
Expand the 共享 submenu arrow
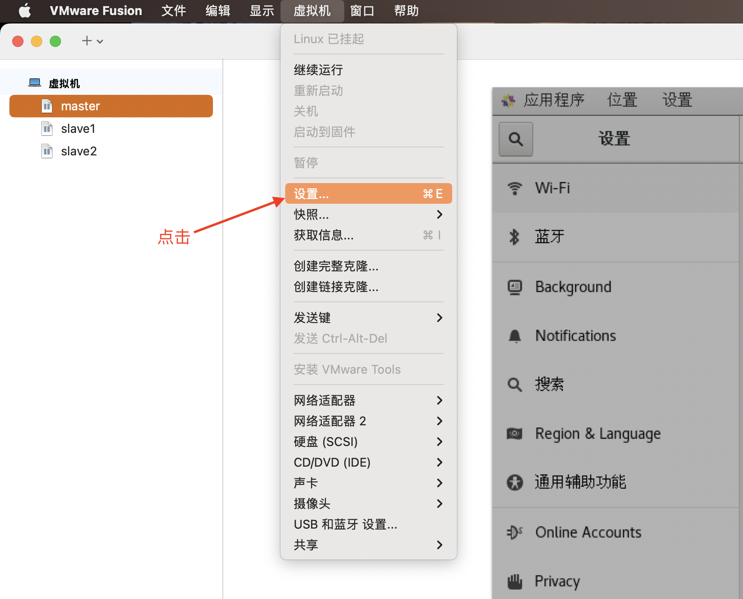440,545
